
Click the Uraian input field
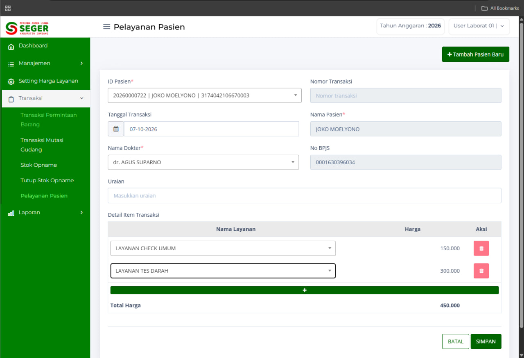point(305,195)
